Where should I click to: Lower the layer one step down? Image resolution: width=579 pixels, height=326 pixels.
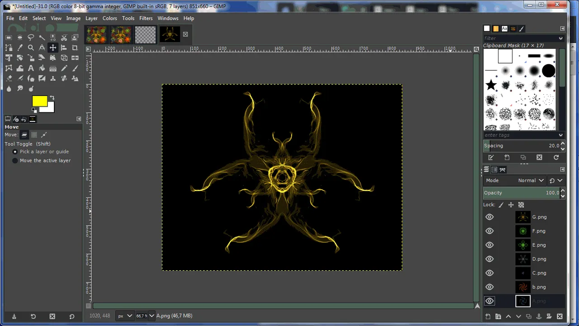(518, 316)
